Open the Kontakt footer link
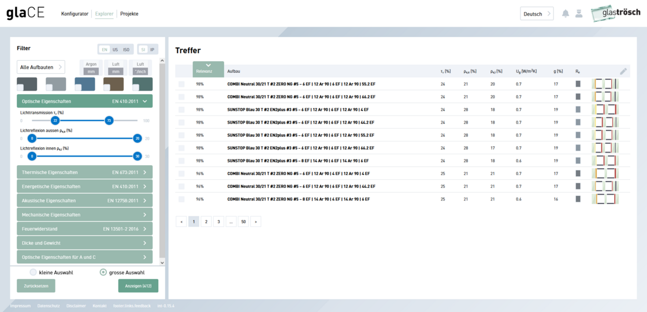The width and height of the screenshot is (647, 312). (99, 306)
